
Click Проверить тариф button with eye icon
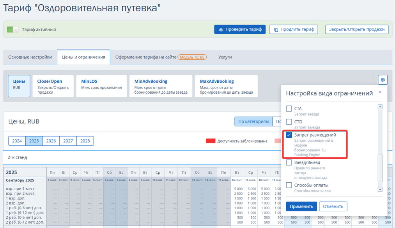240,29
